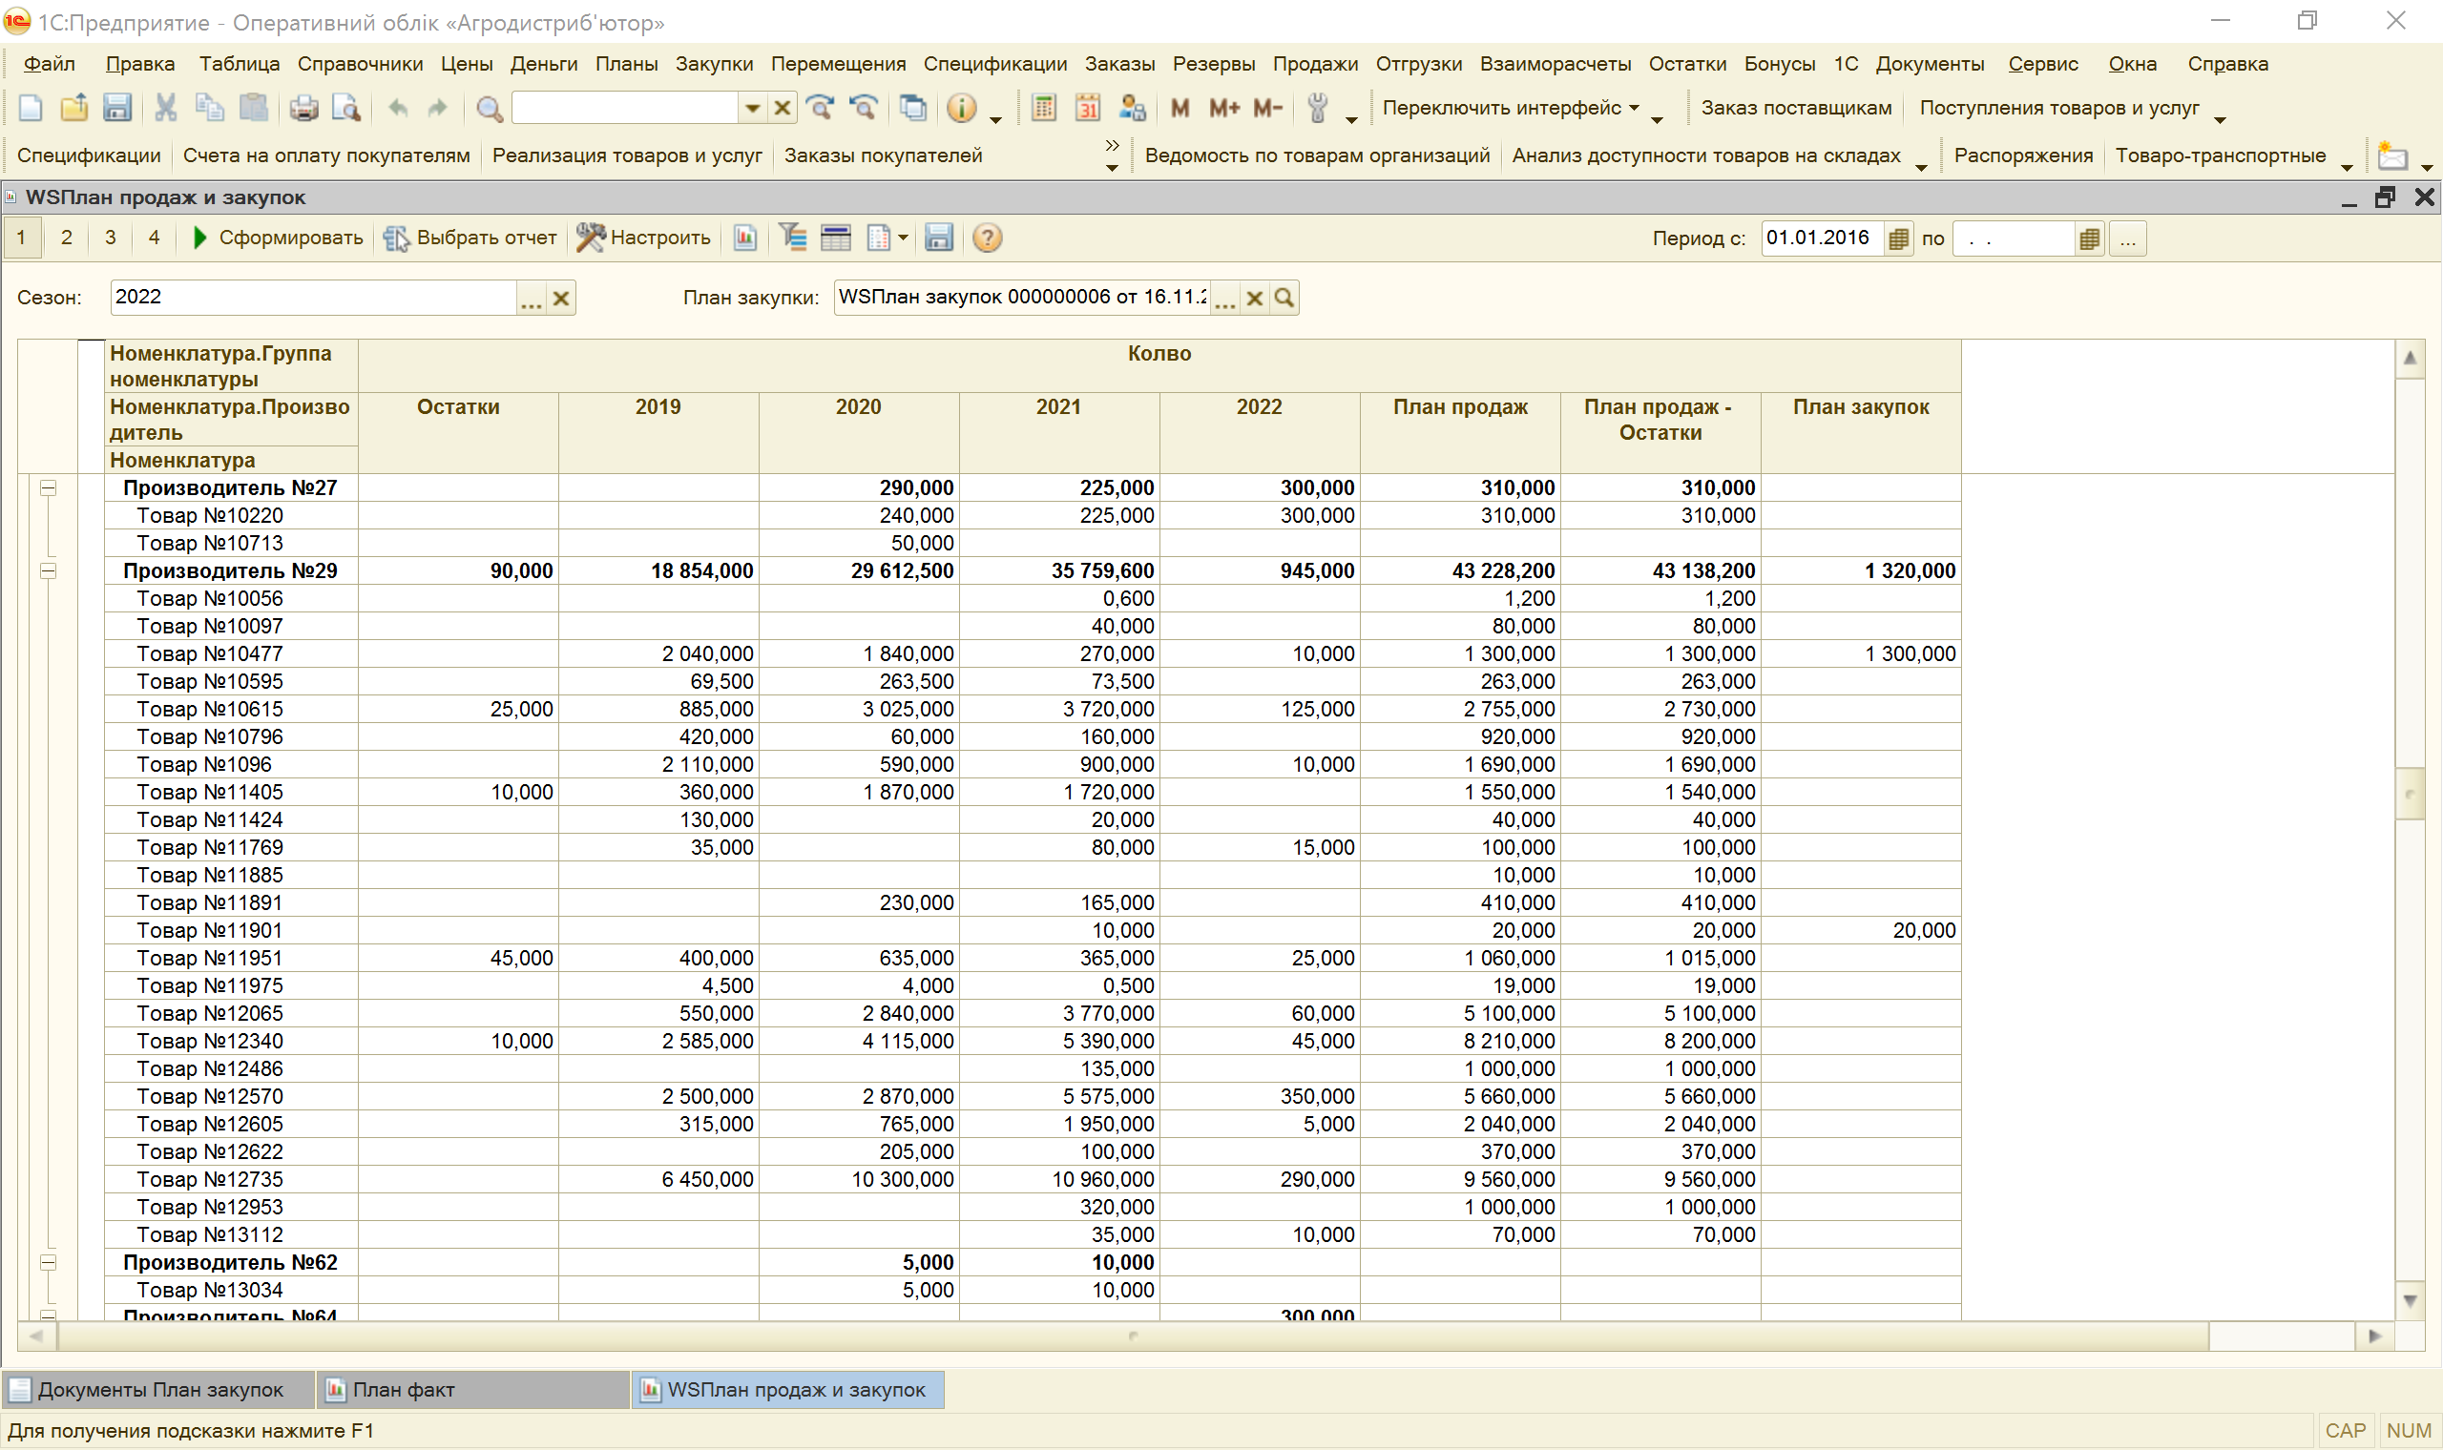Open help with the question mark icon
Image resolution: width=2443 pixels, height=1450 pixels.
coord(987,238)
